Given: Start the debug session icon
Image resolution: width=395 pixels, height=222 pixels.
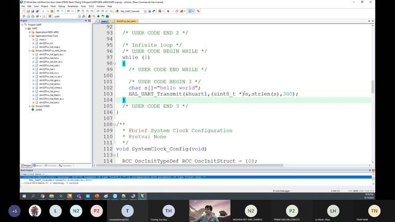Looking at the screenshot, I should coord(160,11).
